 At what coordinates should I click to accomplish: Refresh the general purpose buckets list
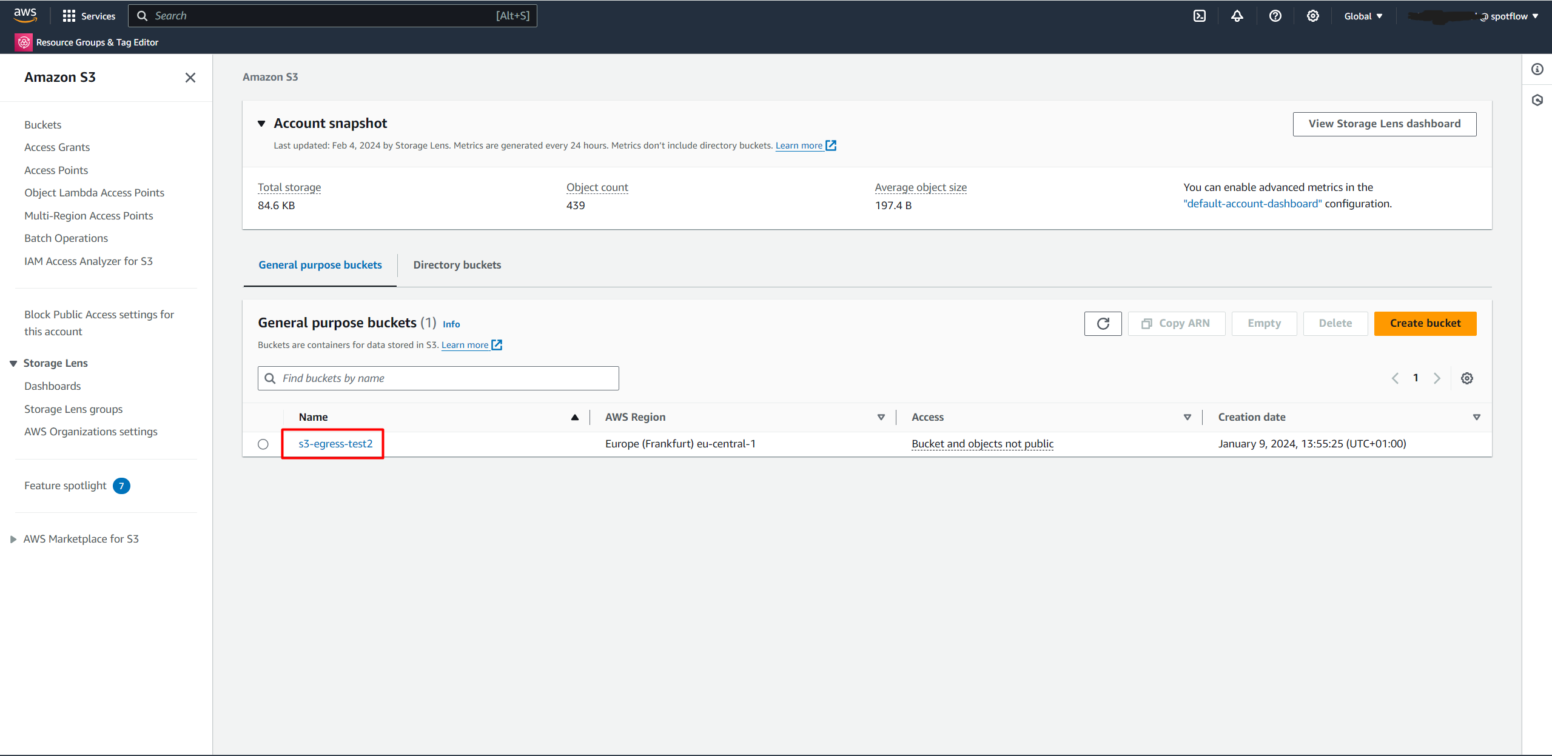pyautogui.click(x=1103, y=323)
